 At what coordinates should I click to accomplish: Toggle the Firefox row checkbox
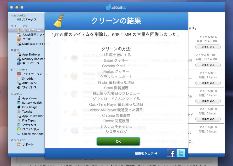(65, 76)
